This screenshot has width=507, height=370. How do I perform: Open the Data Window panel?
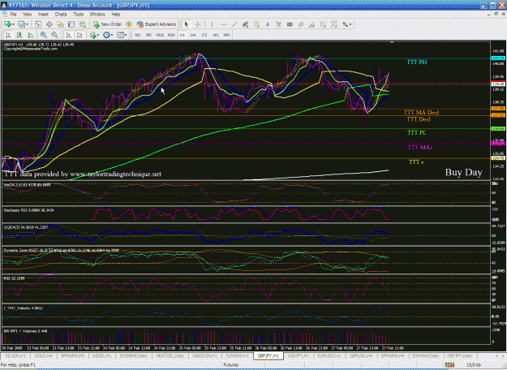tap(49, 24)
